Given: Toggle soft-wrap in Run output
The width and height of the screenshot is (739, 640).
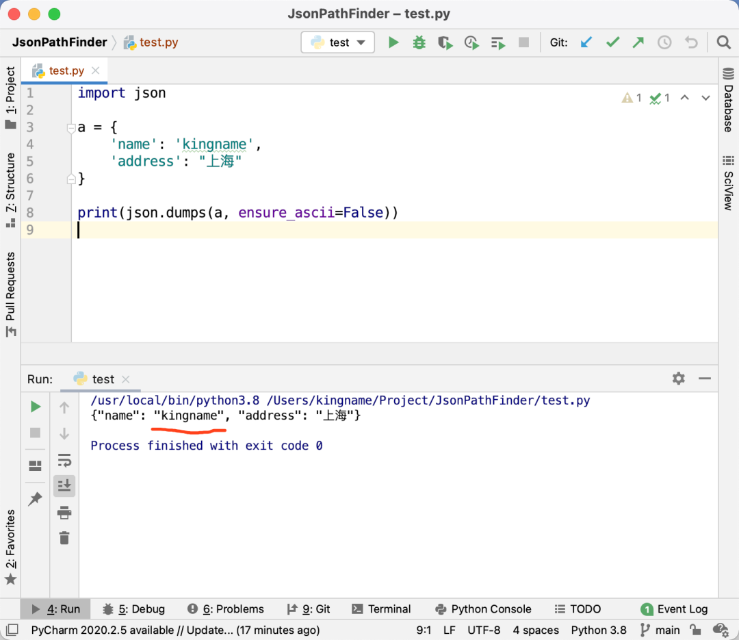Looking at the screenshot, I should [x=64, y=460].
